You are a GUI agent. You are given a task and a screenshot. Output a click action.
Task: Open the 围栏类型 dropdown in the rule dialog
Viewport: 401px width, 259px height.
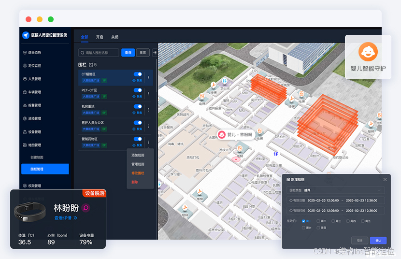pos(335,190)
